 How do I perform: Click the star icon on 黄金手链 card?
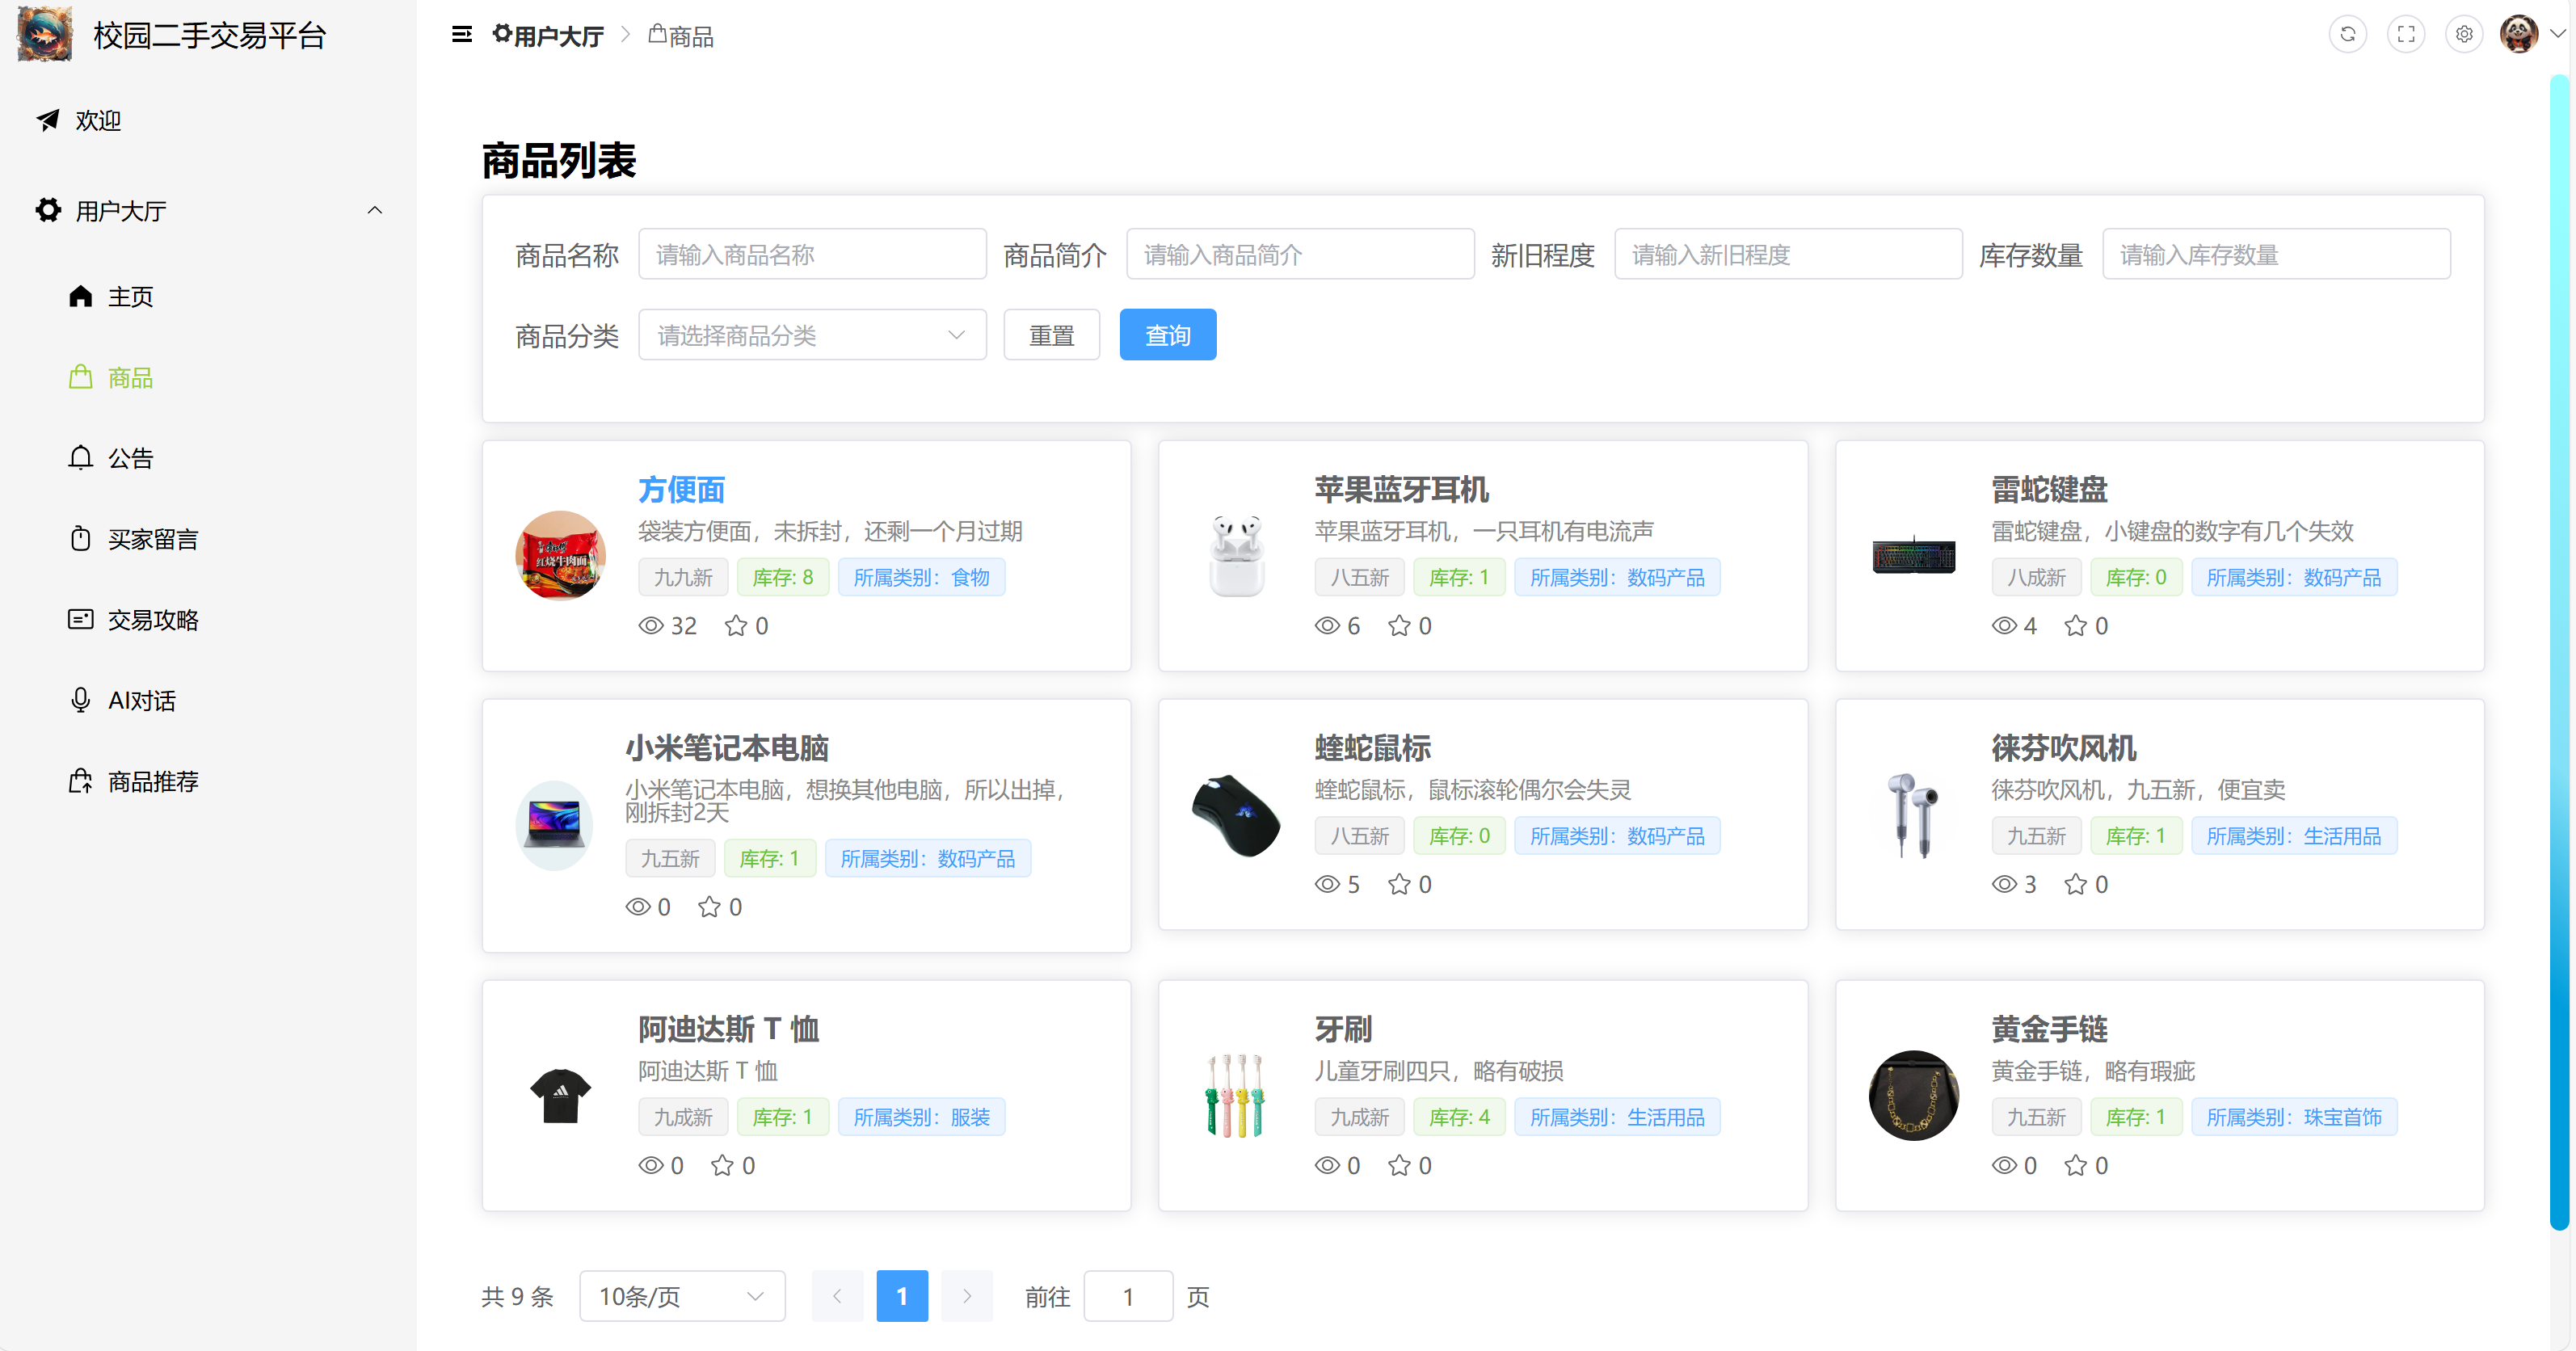[x=2076, y=1166]
